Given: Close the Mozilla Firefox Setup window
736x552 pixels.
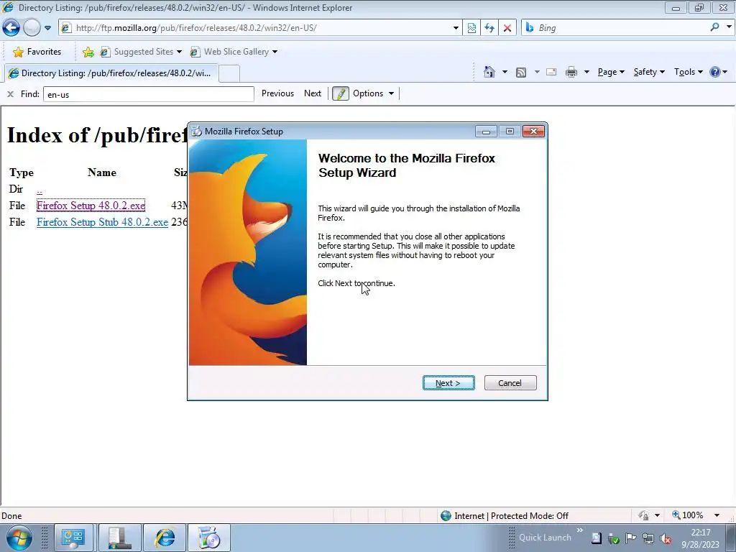Looking at the screenshot, I should (533, 131).
